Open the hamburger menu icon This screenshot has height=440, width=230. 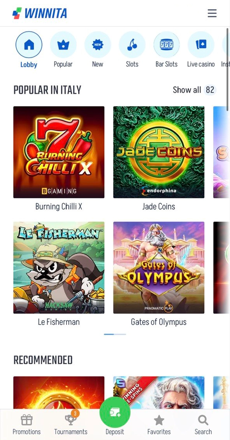click(x=212, y=13)
